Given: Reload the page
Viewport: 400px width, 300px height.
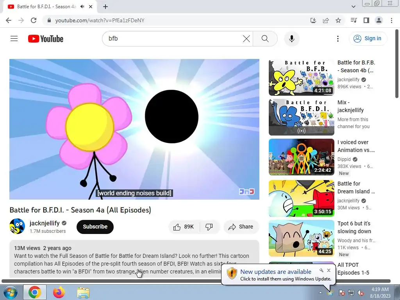Looking at the screenshot, I should point(34,20).
